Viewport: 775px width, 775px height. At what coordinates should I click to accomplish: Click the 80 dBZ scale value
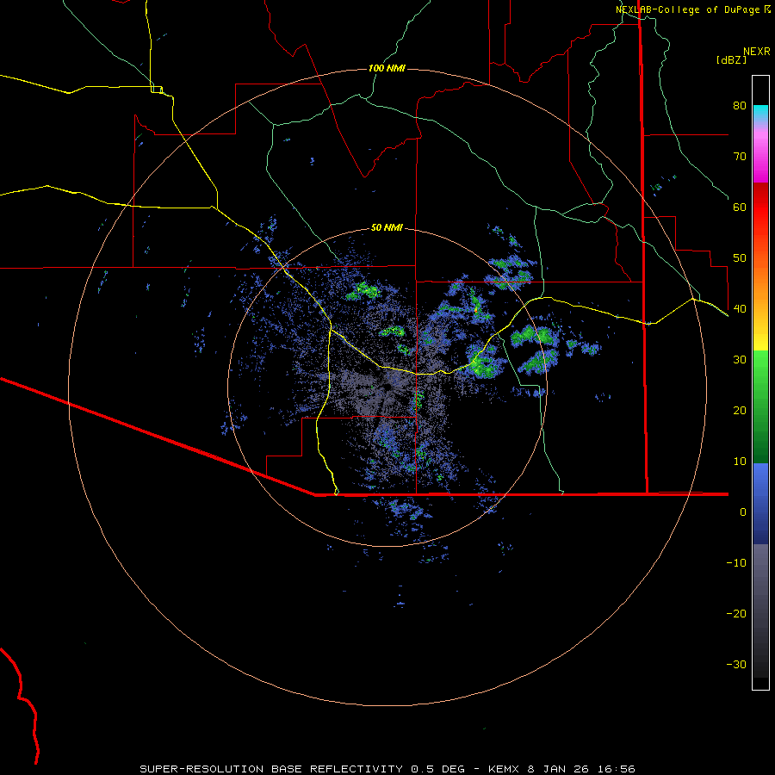click(x=740, y=105)
